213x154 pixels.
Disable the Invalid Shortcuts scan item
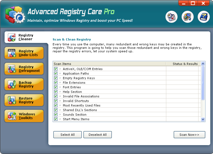click(56, 101)
